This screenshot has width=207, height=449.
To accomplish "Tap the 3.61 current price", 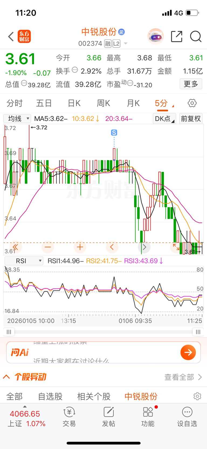I will (20, 59).
